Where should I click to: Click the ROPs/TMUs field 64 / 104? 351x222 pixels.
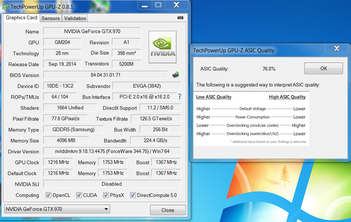click(60, 97)
